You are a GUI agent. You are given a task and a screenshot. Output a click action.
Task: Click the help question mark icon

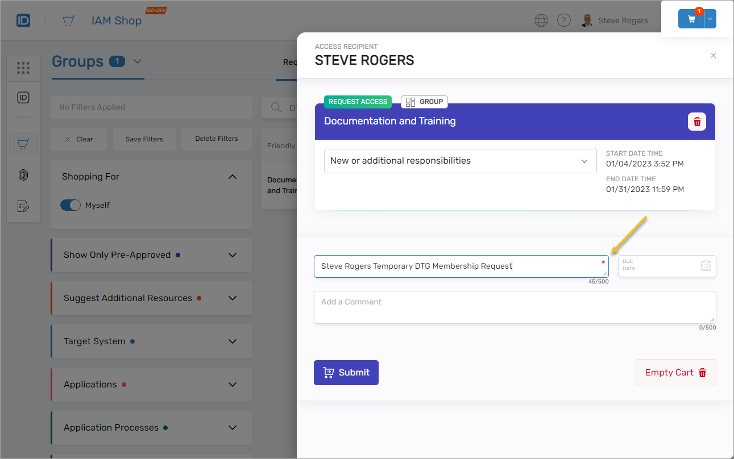[x=563, y=20]
